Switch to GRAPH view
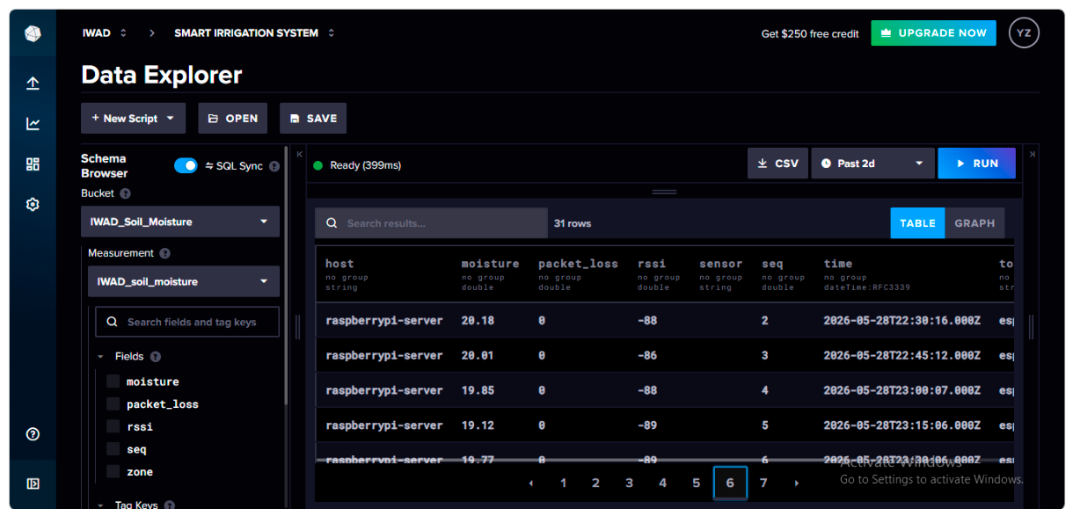 [974, 223]
